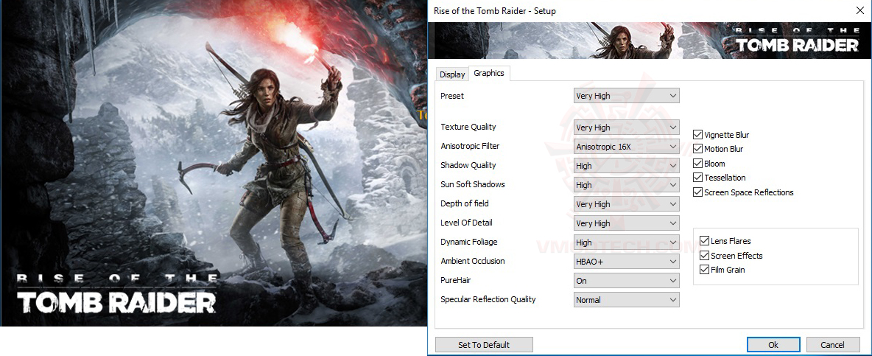872x356 pixels.
Task: Click the Specular Reflection Quality label
Action: coord(488,299)
